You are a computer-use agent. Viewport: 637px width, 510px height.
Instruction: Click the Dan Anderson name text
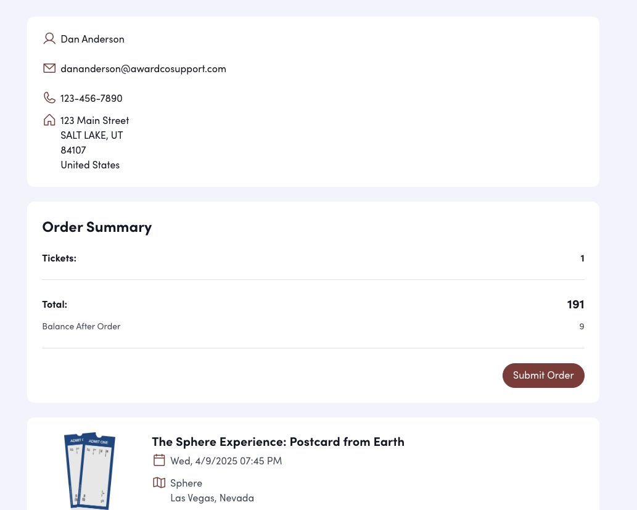pyautogui.click(x=92, y=39)
